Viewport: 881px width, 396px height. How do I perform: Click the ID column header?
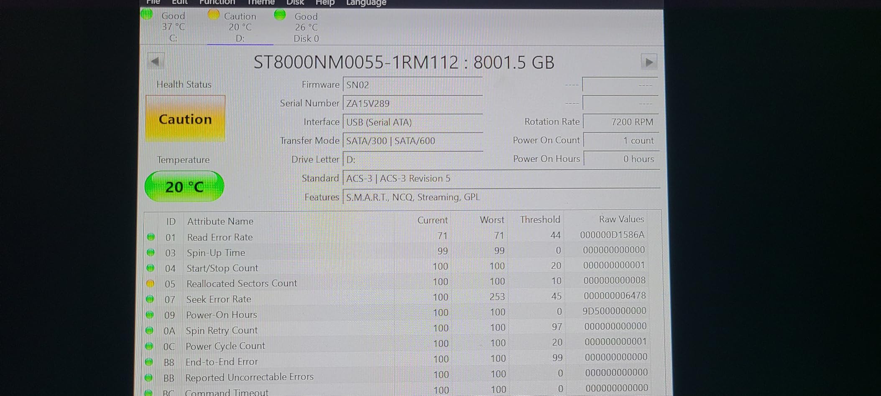click(171, 221)
